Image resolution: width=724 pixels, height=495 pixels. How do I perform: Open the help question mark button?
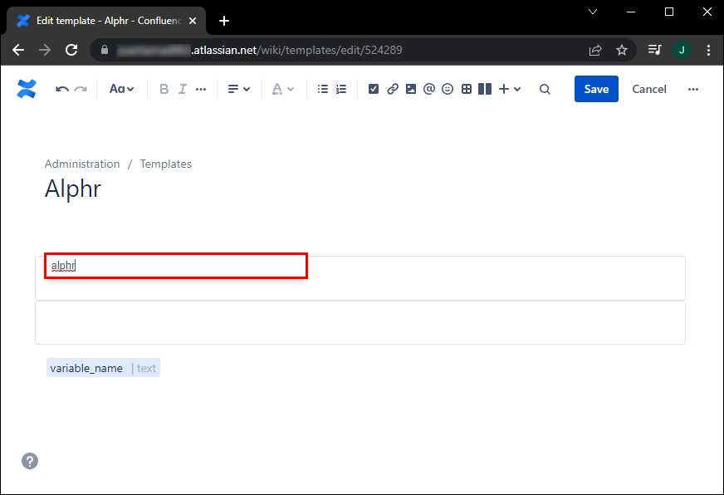click(30, 461)
